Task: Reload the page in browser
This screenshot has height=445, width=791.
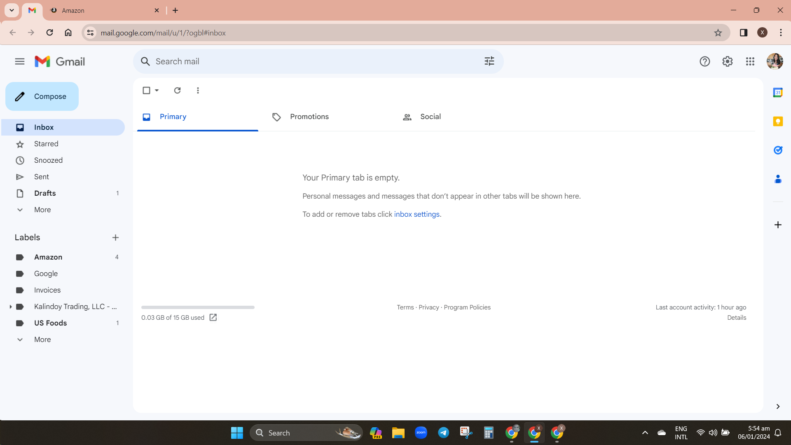Action: pos(49,33)
